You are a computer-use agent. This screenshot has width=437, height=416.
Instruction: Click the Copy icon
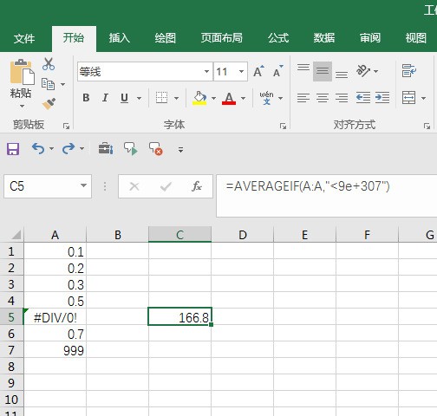(48, 84)
